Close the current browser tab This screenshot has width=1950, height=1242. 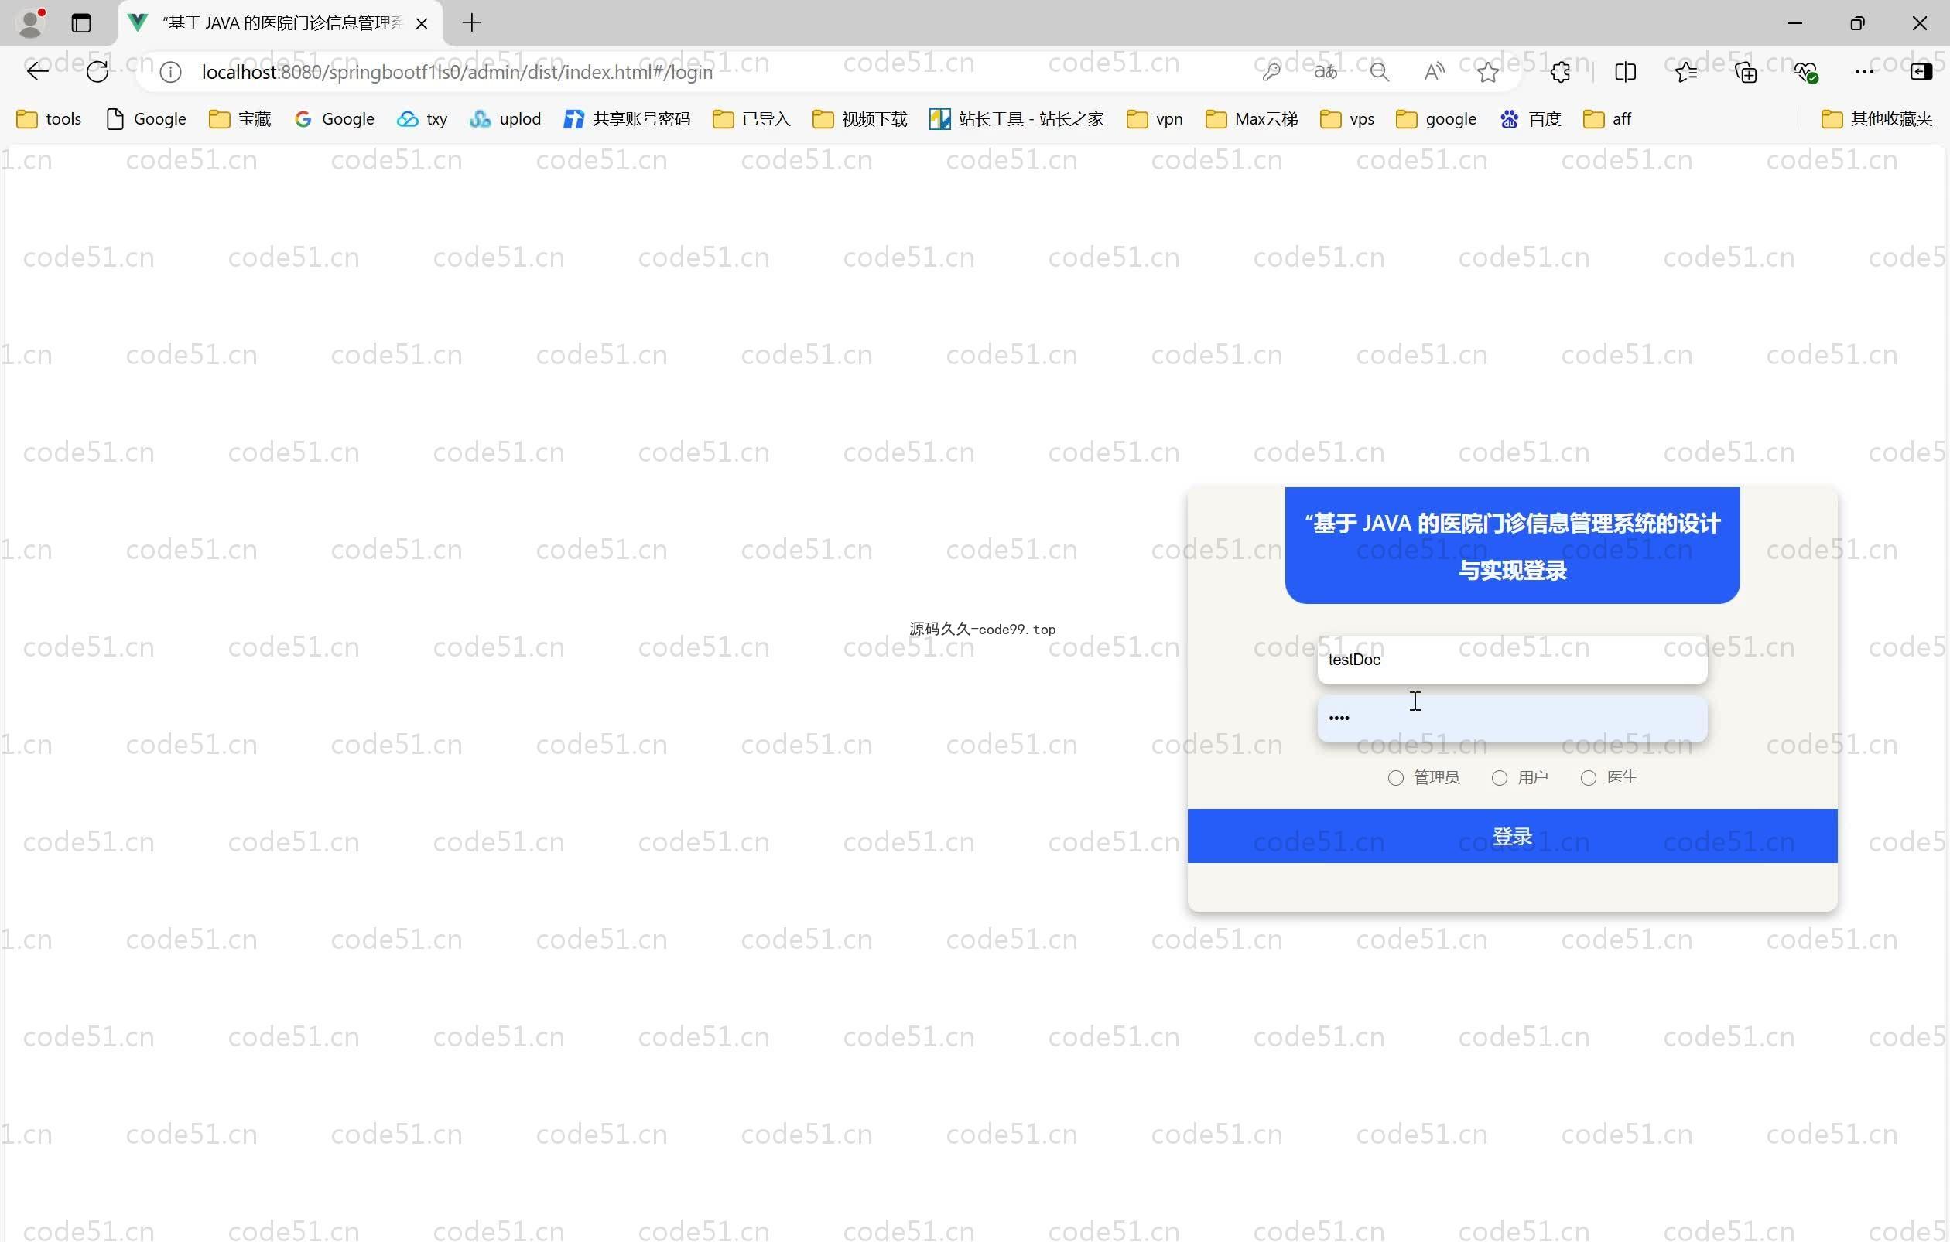tap(421, 23)
